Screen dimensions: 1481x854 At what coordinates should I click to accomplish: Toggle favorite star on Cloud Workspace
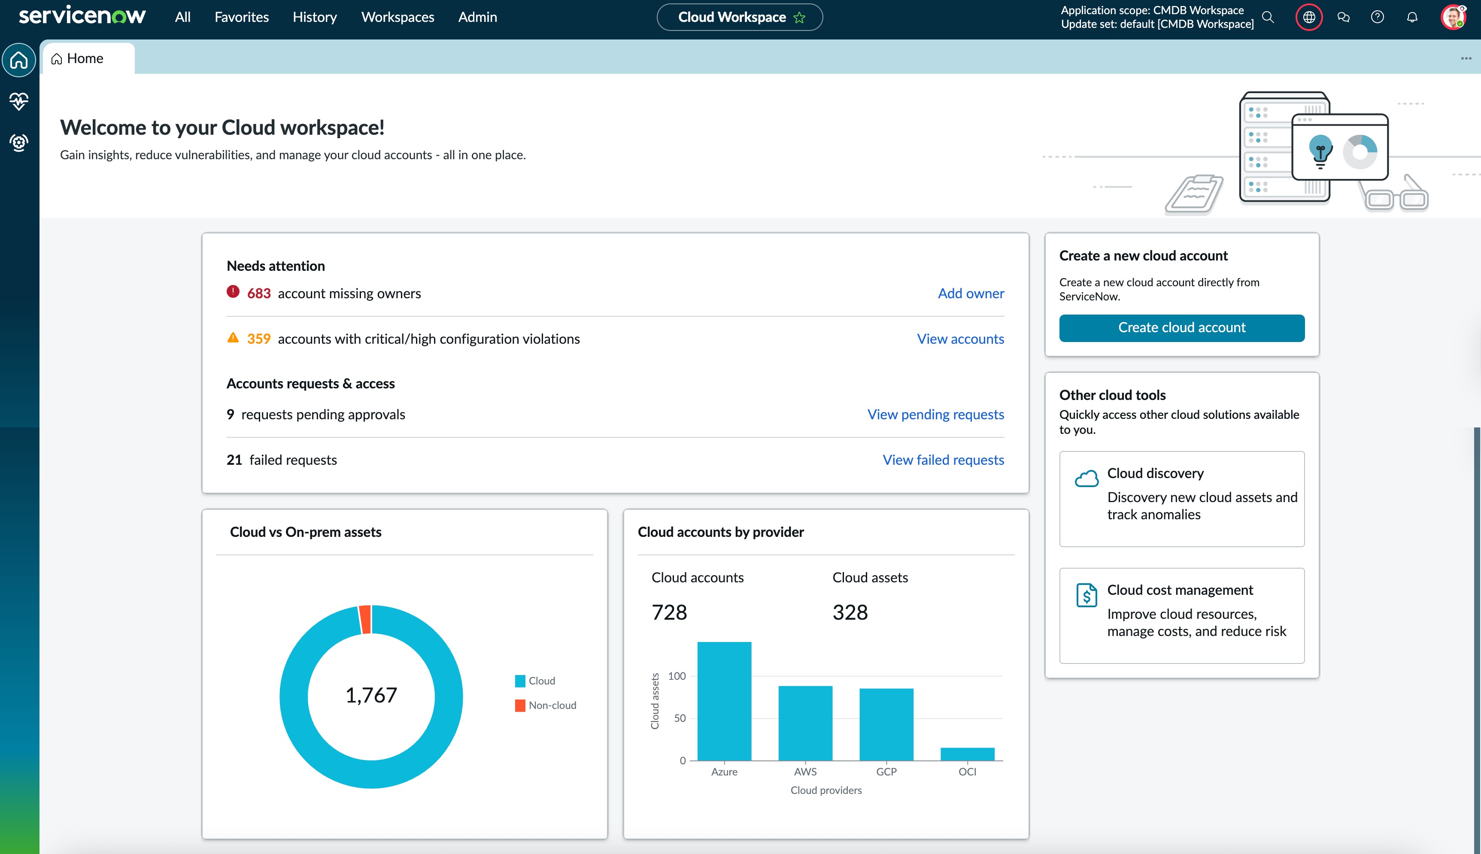[799, 18]
